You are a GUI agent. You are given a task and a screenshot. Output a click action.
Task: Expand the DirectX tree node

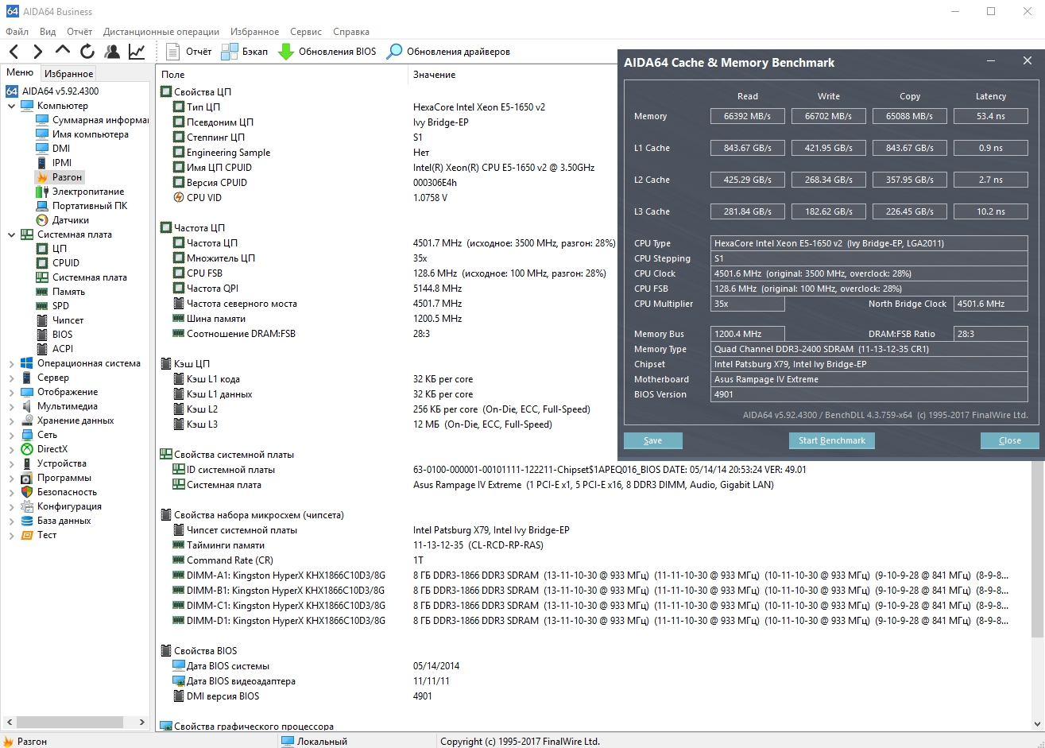click(12, 449)
